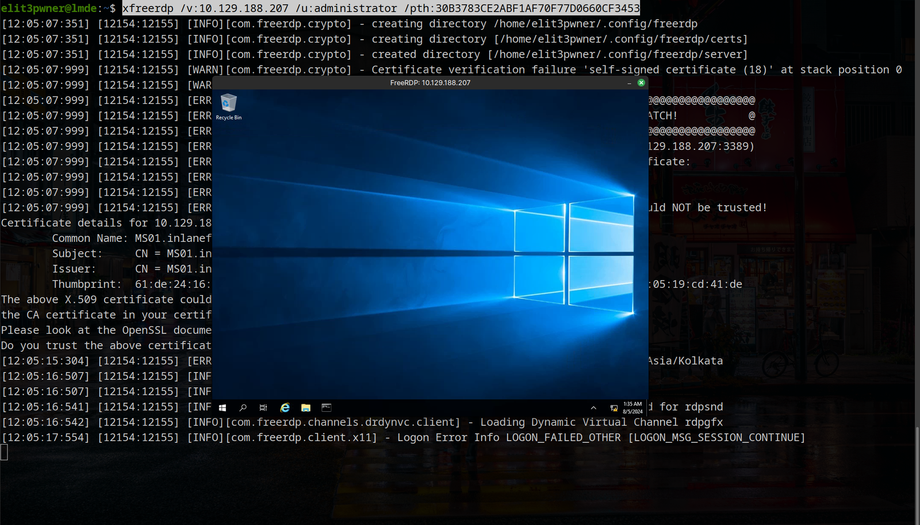Click the 'Common Name:' certificate line
The height and width of the screenshot is (525, 920).
(132, 238)
